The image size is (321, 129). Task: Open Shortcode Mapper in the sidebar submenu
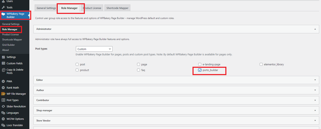tap(12, 40)
